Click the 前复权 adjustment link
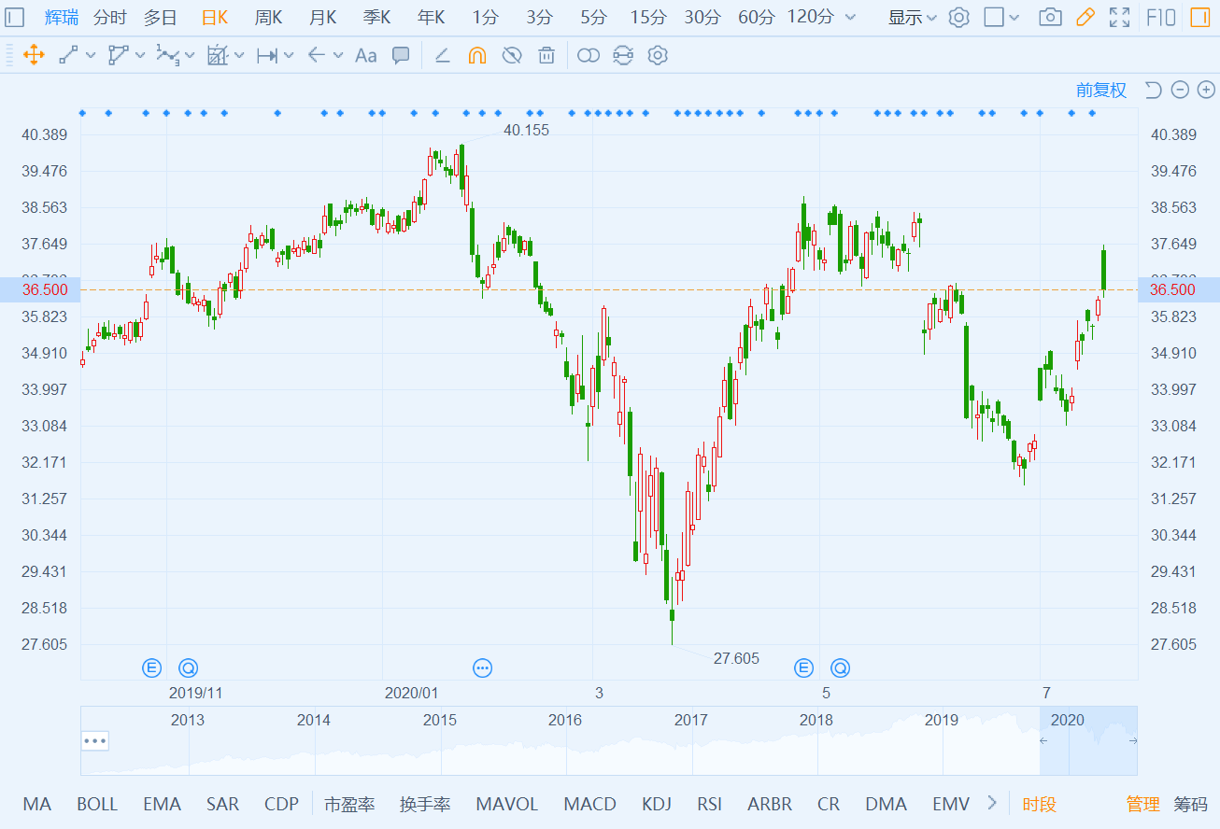The image size is (1220, 829). pos(1100,90)
